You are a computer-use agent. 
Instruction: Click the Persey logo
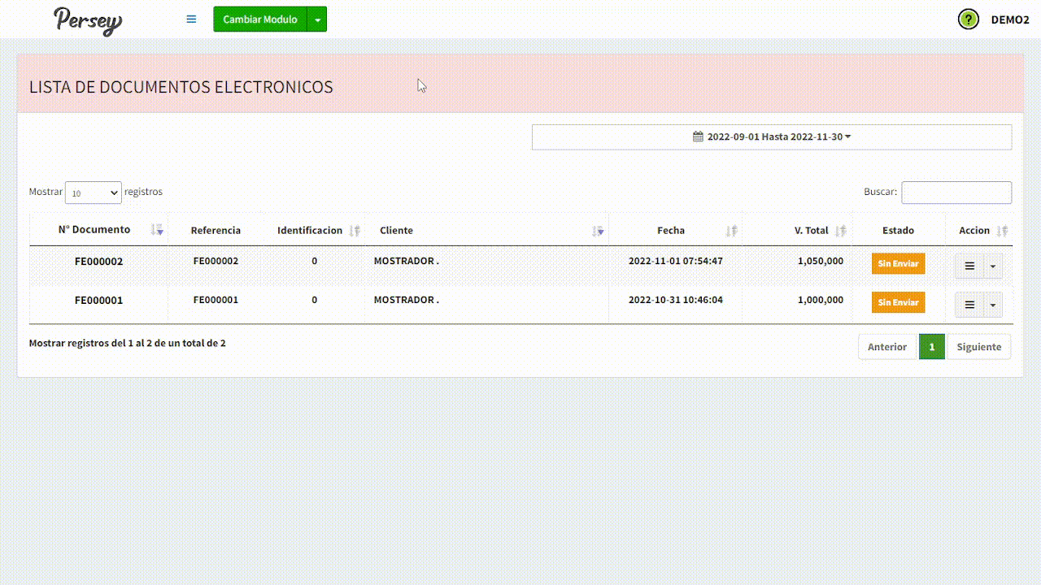(x=88, y=20)
